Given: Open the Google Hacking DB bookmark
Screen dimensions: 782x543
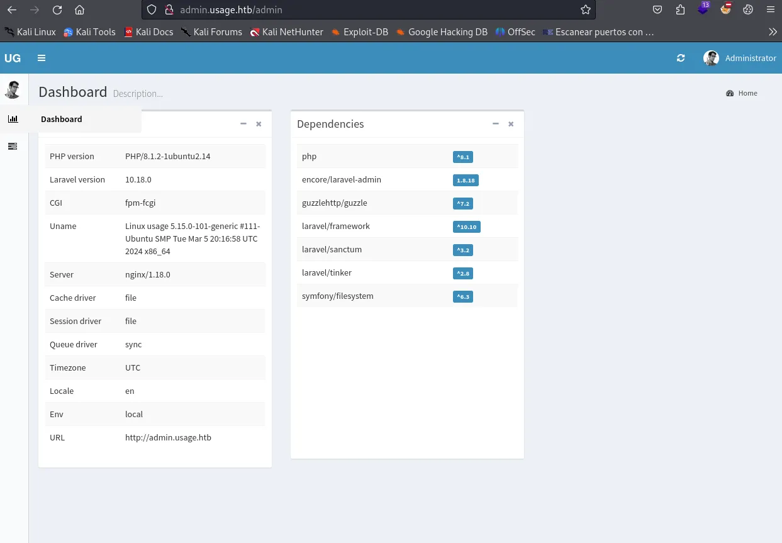Looking at the screenshot, I should pos(442,31).
